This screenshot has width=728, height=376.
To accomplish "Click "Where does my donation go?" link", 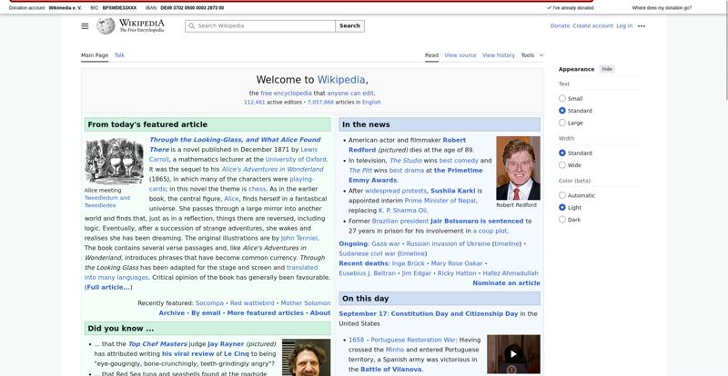I will (662, 8).
